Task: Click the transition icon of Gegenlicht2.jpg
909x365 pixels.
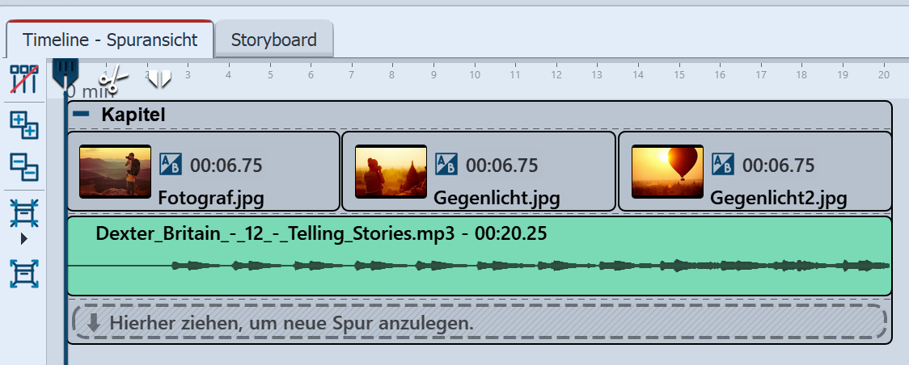Action: pyautogui.click(x=723, y=165)
